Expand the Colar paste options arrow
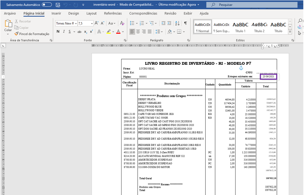Image resolution: width=304 pixels, height=195 pixels. click(8, 34)
